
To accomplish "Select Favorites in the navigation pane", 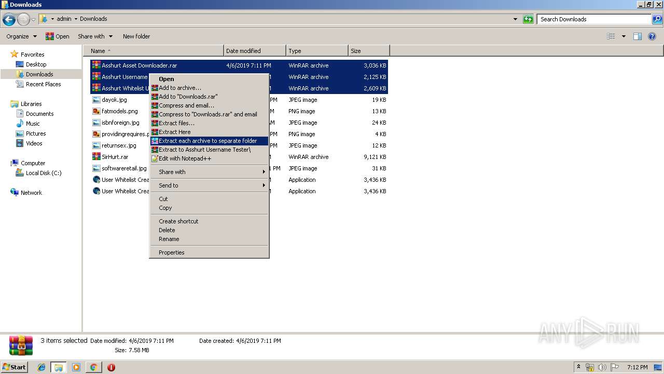I will tap(32, 55).
